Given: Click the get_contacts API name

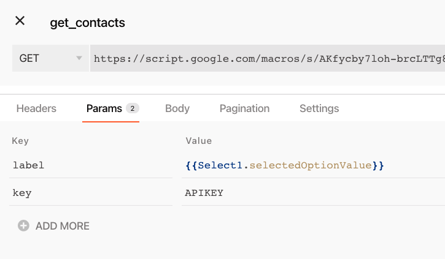Looking at the screenshot, I should [87, 23].
